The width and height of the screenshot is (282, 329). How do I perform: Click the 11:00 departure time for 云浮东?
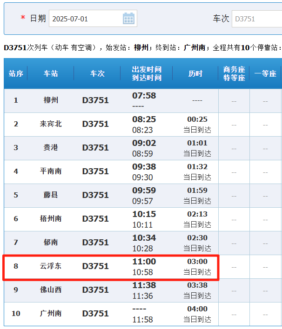[x=144, y=262]
